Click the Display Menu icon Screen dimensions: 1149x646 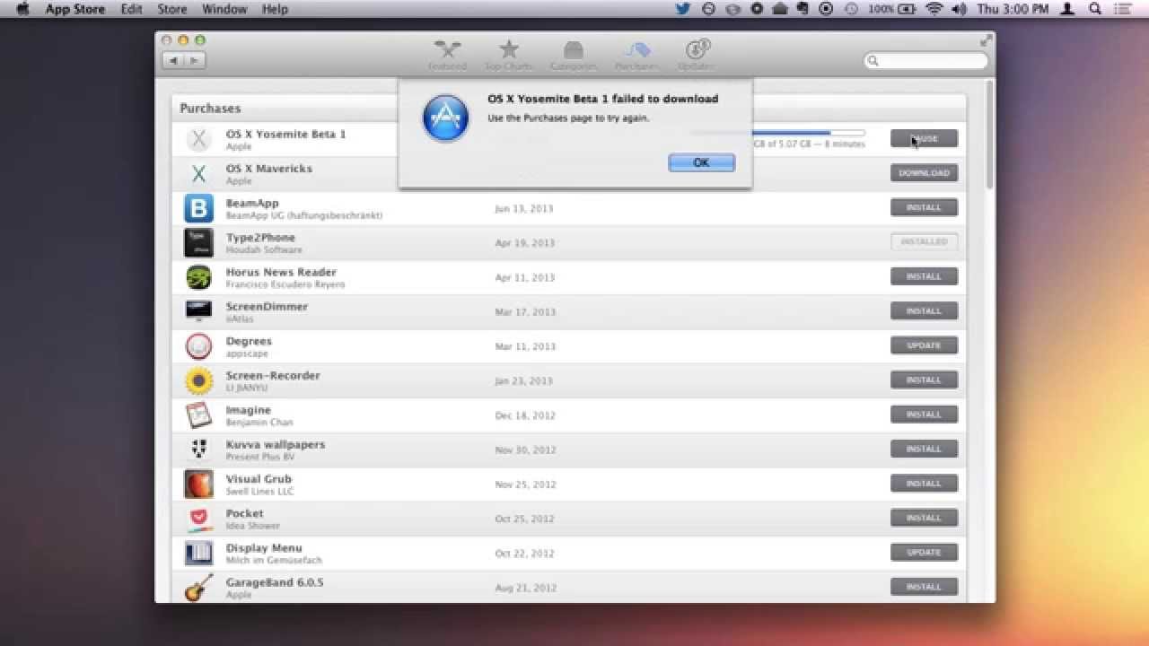198,554
